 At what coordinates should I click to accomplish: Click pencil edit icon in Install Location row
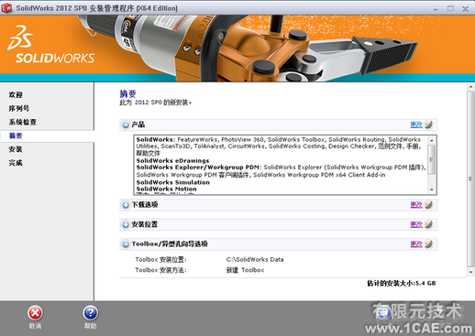[x=428, y=224]
